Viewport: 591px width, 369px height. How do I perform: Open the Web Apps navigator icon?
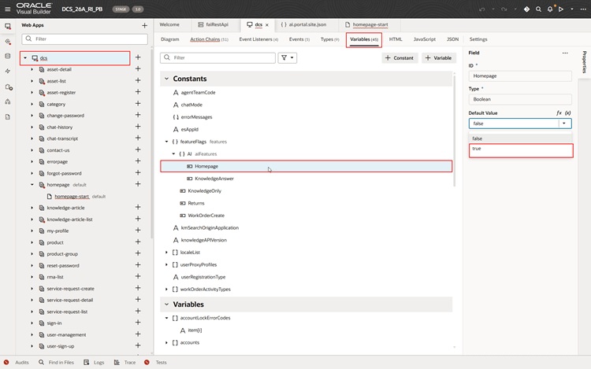pyautogui.click(x=8, y=26)
